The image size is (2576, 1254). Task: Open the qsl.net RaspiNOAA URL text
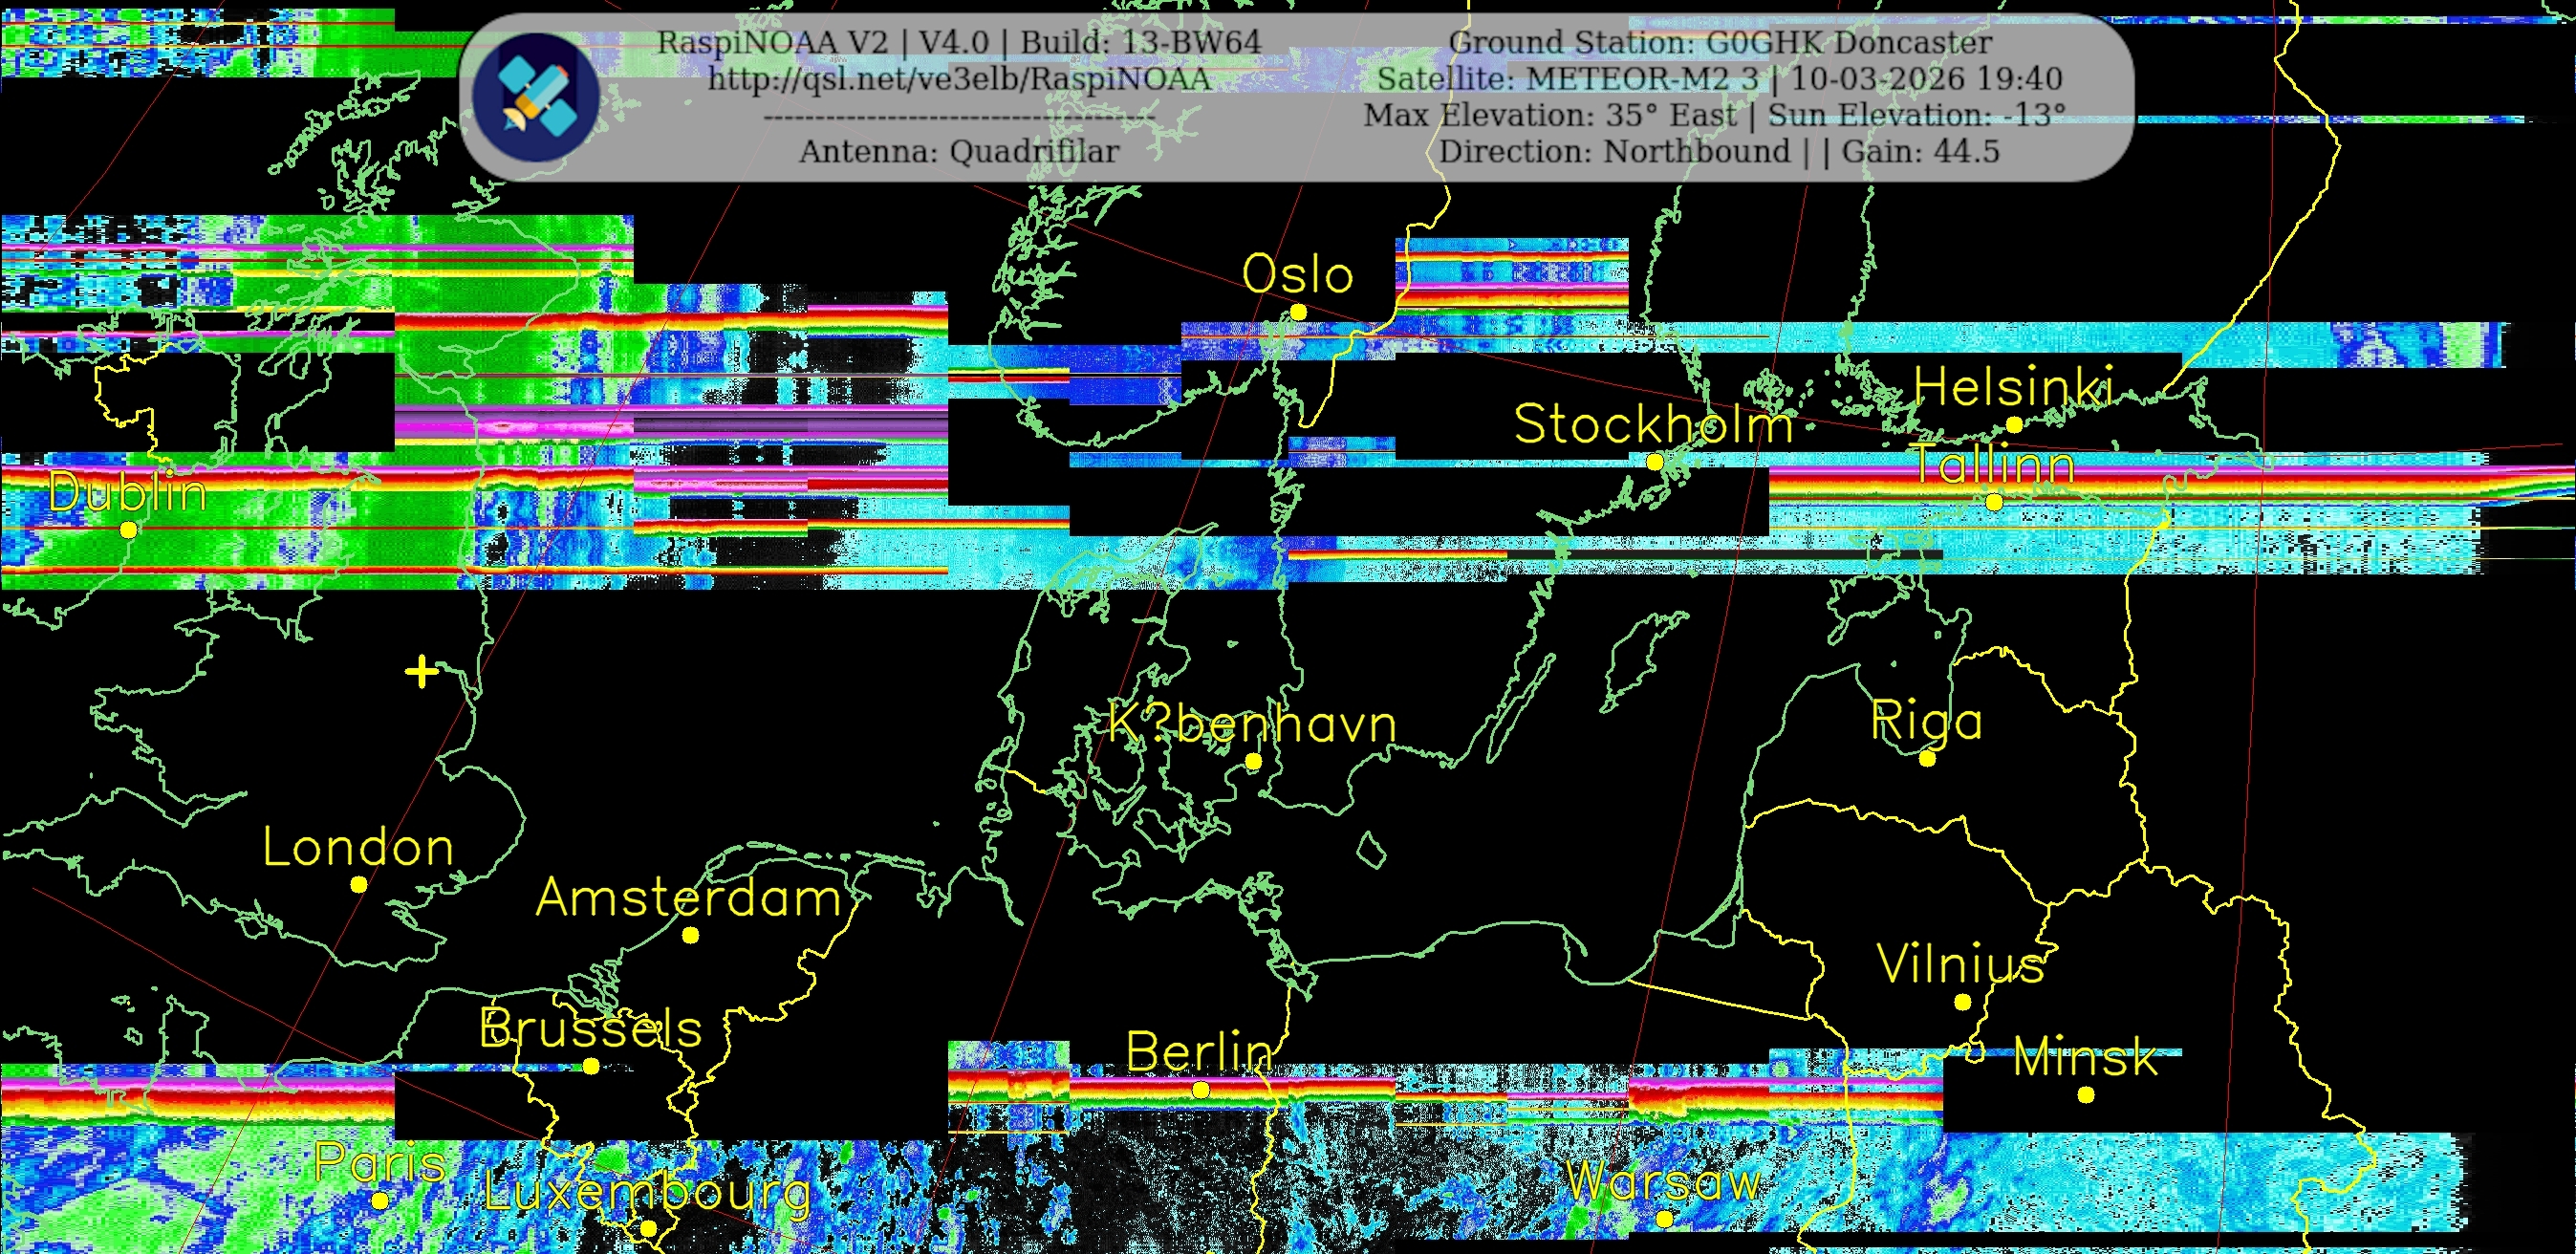click(959, 79)
